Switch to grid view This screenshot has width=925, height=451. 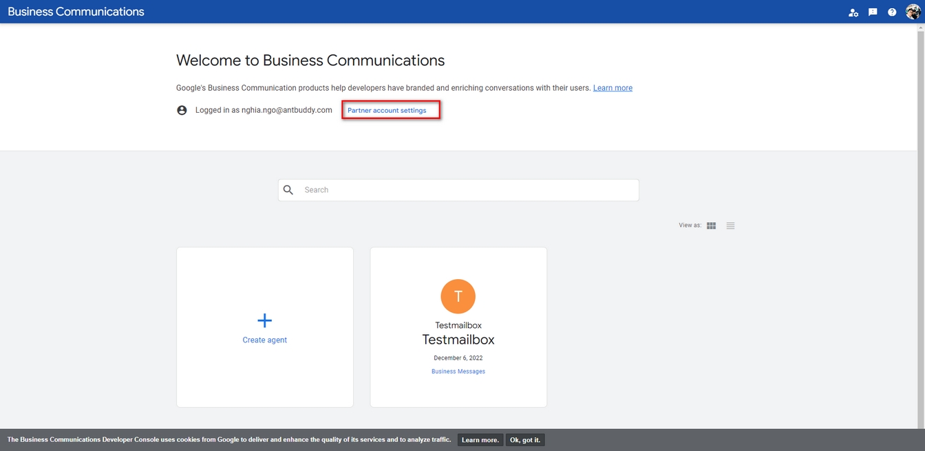tap(712, 225)
